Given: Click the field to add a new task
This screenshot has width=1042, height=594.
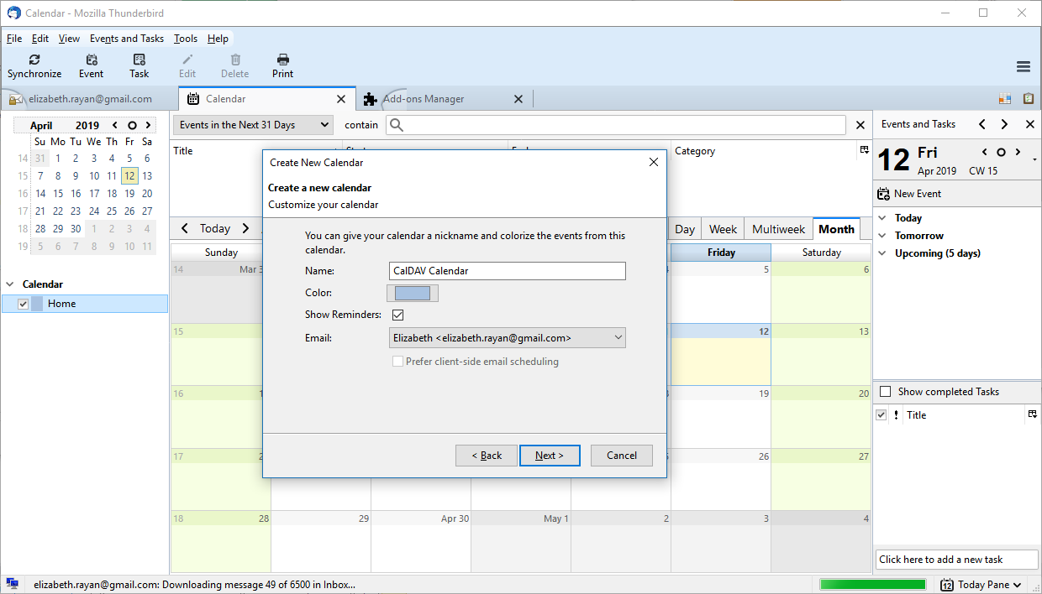Looking at the screenshot, I should 956,559.
